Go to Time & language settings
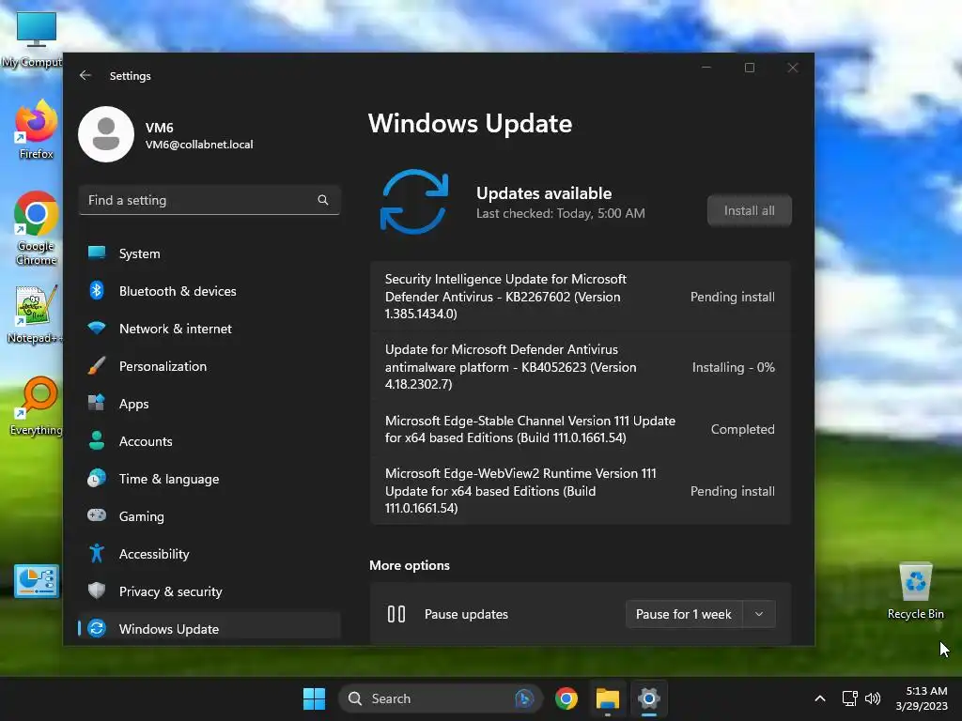Image resolution: width=962 pixels, height=721 pixels. [x=209, y=478]
